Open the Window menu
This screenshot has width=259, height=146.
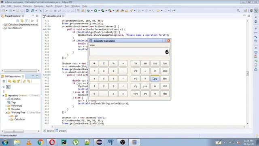coord(76,6)
